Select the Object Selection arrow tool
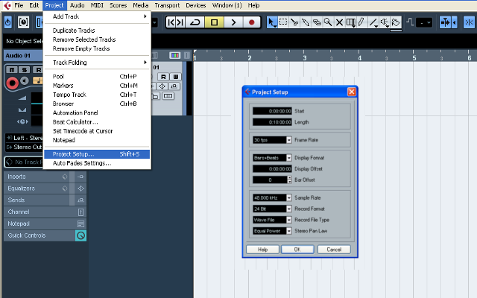This screenshot has height=298, width=477. click(x=271, y=22)
